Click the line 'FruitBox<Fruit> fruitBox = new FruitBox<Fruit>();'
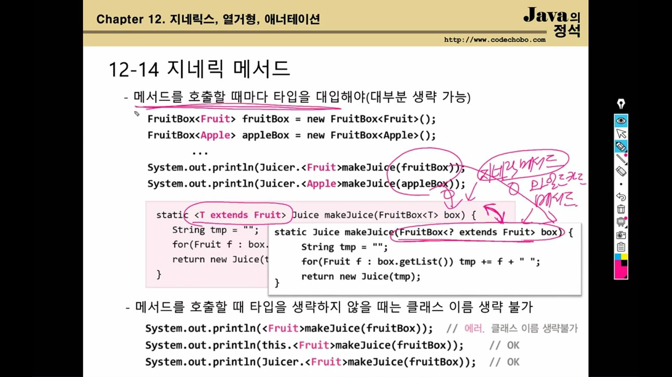672x377 pixels. (292, 119)
